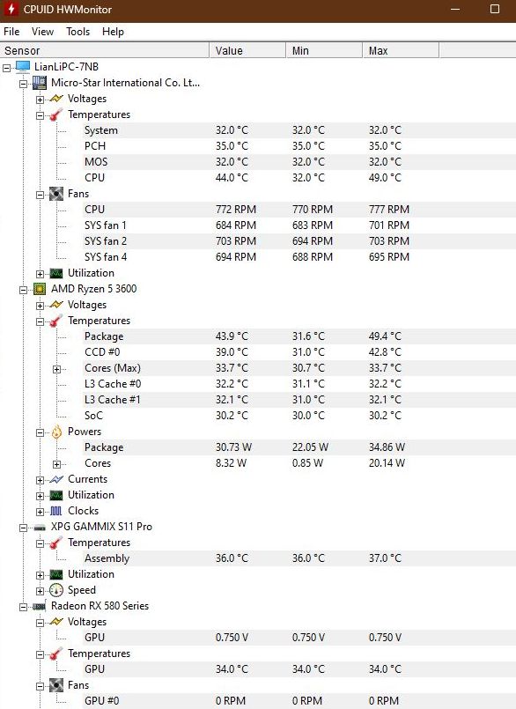The width and height of the screenshot is (516, 709).
Task: Click the Powers flame icon
Action: pyautogui.click(x=56, y=432)
